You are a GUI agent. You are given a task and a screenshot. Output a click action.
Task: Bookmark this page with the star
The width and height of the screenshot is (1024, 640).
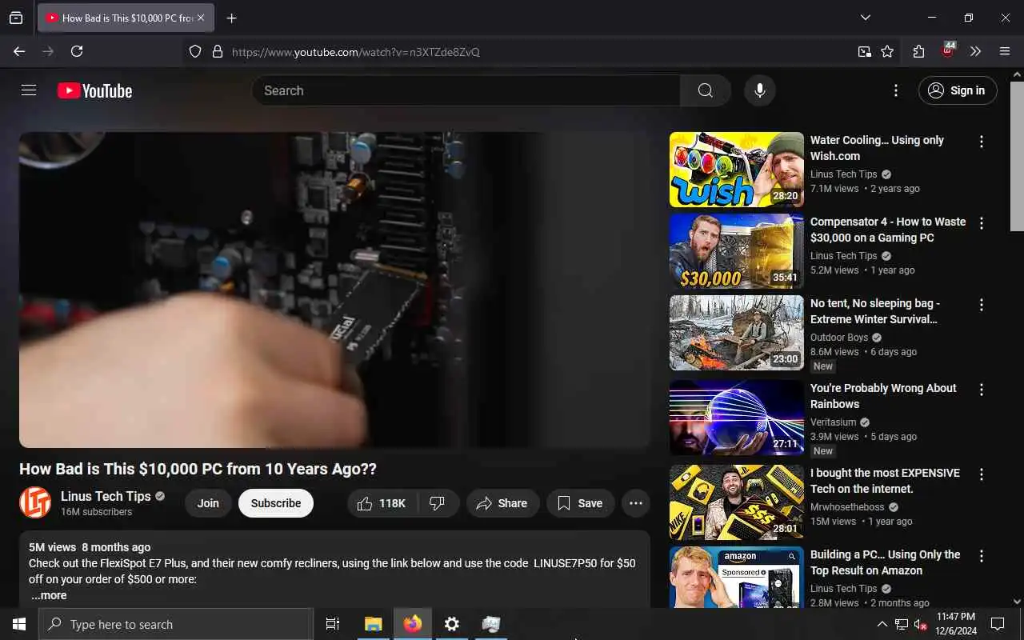point(887,51)
